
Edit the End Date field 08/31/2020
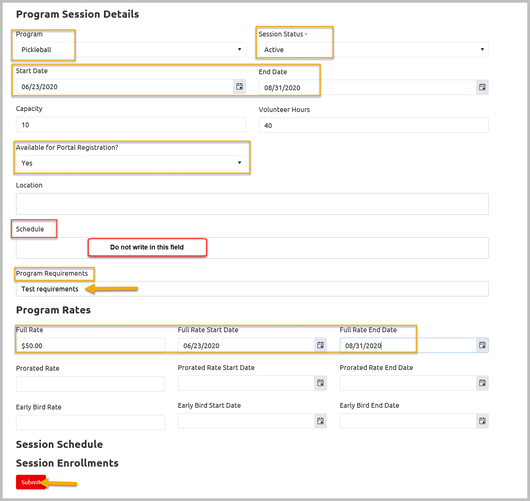tap(367, 87)
